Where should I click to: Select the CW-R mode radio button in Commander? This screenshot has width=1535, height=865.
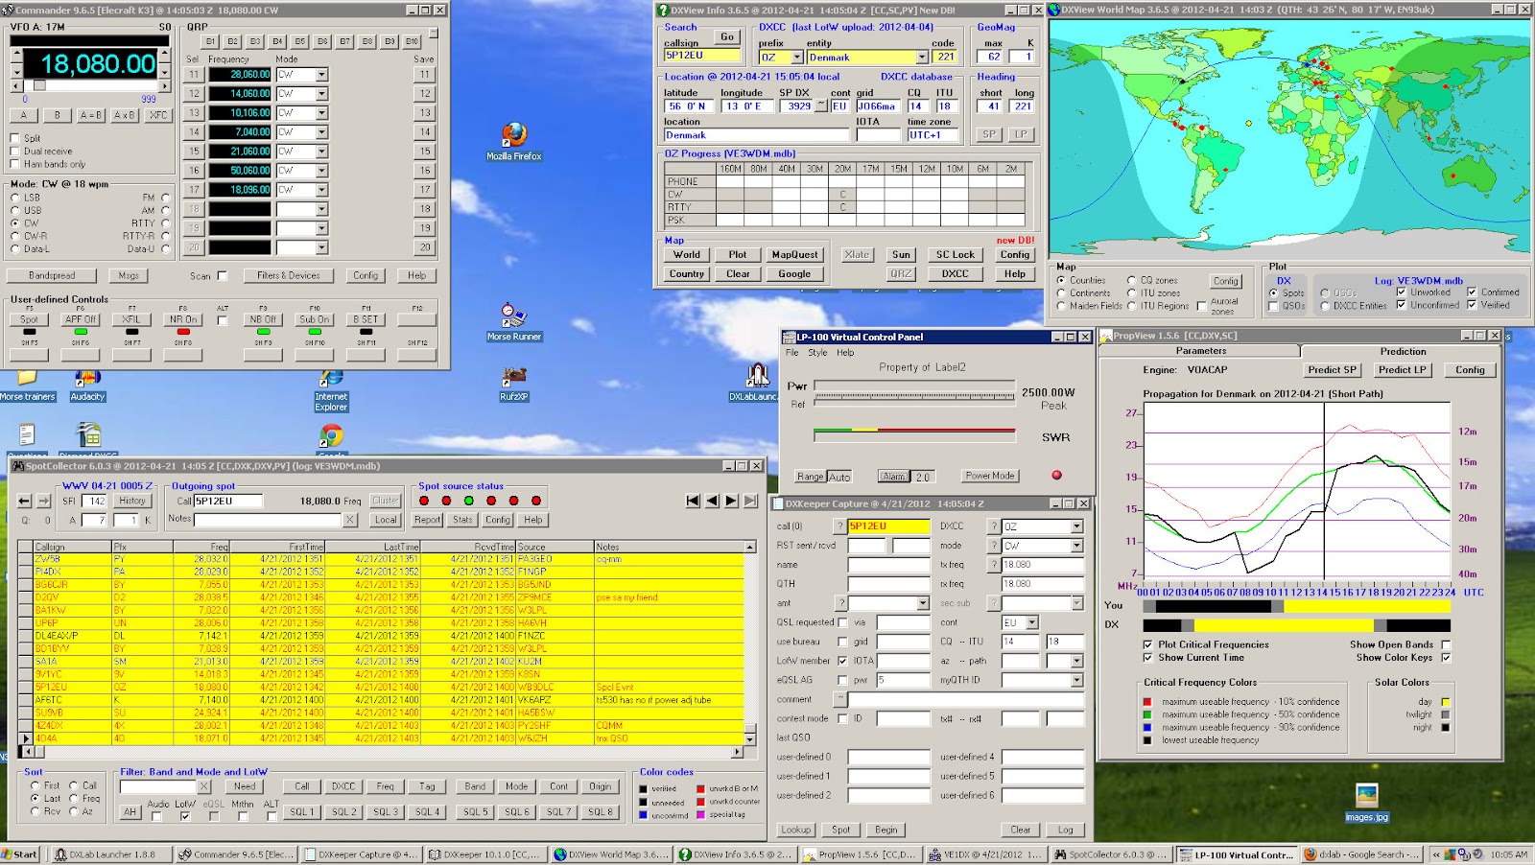[16, 234]
